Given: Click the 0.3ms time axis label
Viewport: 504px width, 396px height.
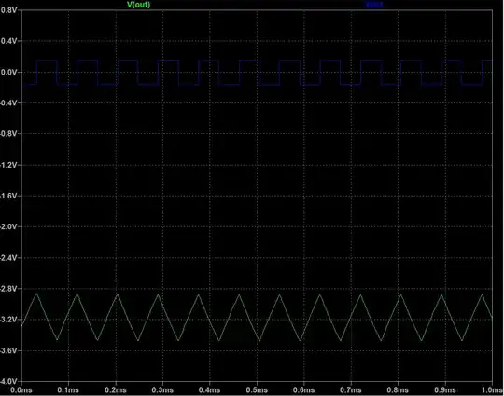Looking at the screenshot, I should point(162,390).
